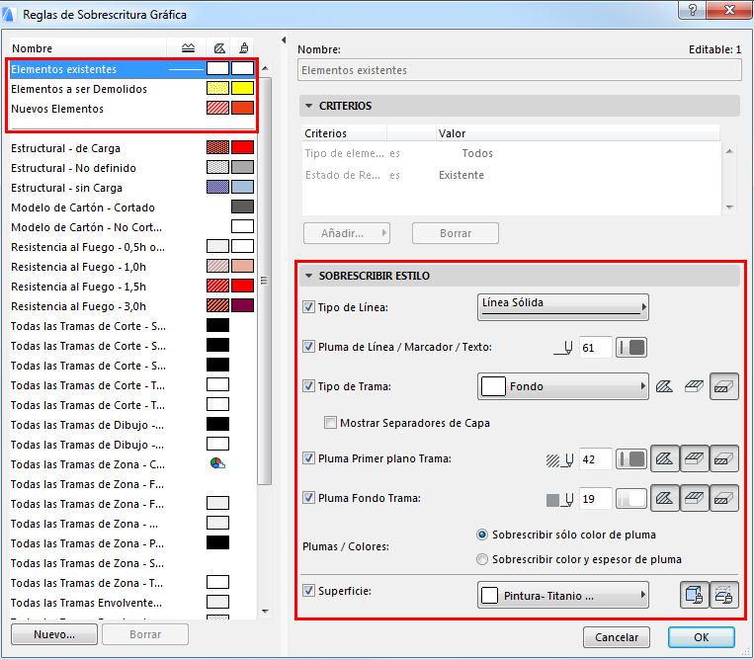Open the Línea Sólida line type dropdown

[562, 307]
